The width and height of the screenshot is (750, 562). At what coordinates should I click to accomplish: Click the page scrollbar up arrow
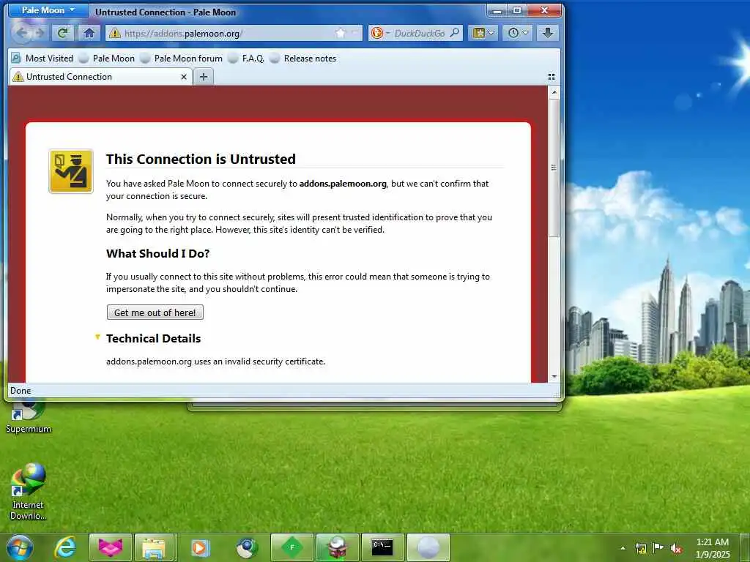pyautogui.click(x=554, y=91)
